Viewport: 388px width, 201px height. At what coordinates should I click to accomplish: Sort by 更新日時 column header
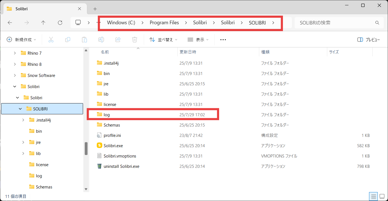(x=188, y=52)
